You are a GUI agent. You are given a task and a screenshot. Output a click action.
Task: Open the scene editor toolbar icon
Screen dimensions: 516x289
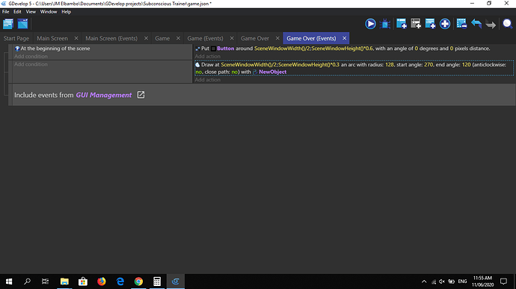tap(22, 24)
